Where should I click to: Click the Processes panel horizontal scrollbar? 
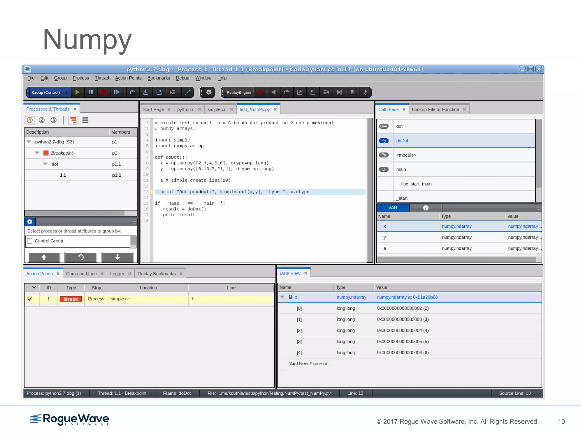[75, 213]
